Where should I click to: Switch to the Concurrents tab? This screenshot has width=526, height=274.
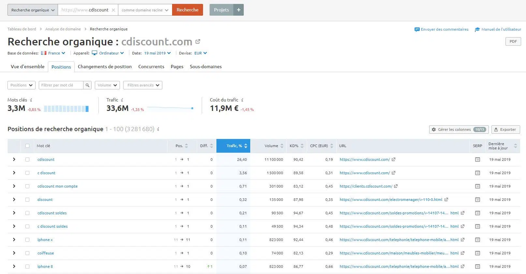(151, 67)
